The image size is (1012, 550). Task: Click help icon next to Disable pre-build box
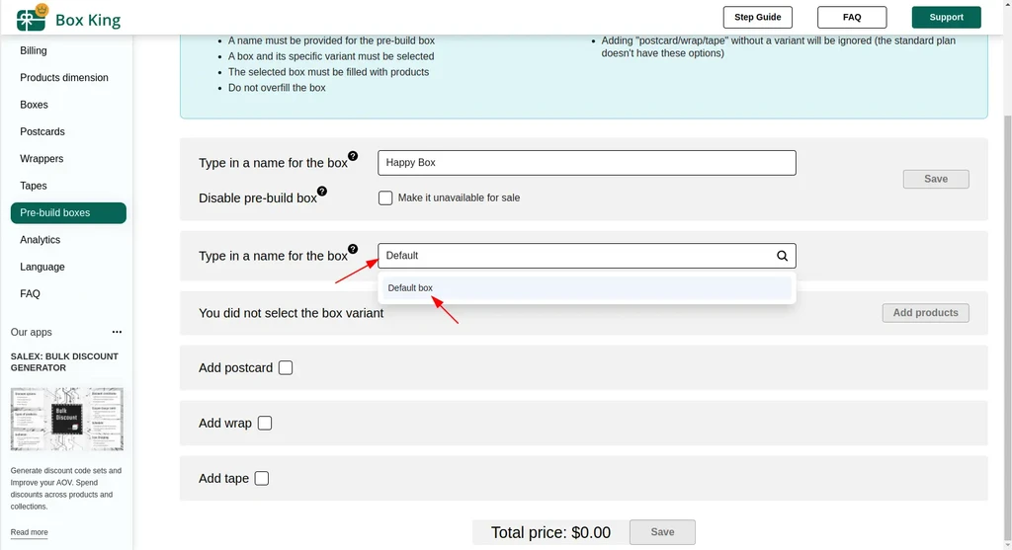[x=322, y=191]
